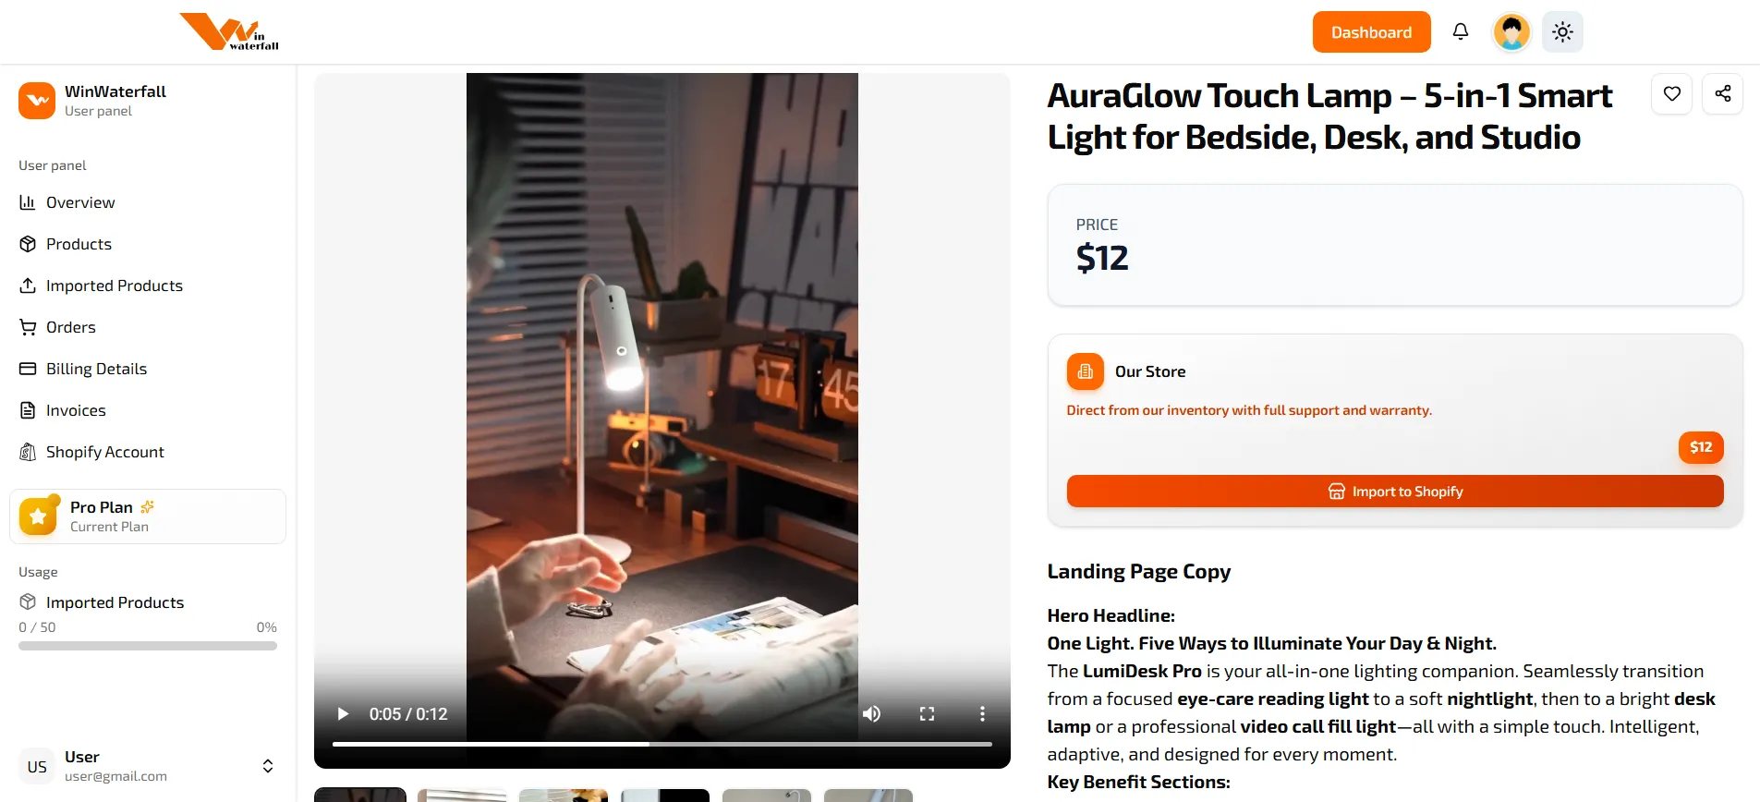
Task: Expand the user account switcher
Action: click(268, 766)
